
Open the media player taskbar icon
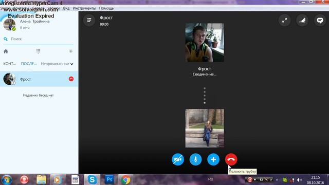57,180
